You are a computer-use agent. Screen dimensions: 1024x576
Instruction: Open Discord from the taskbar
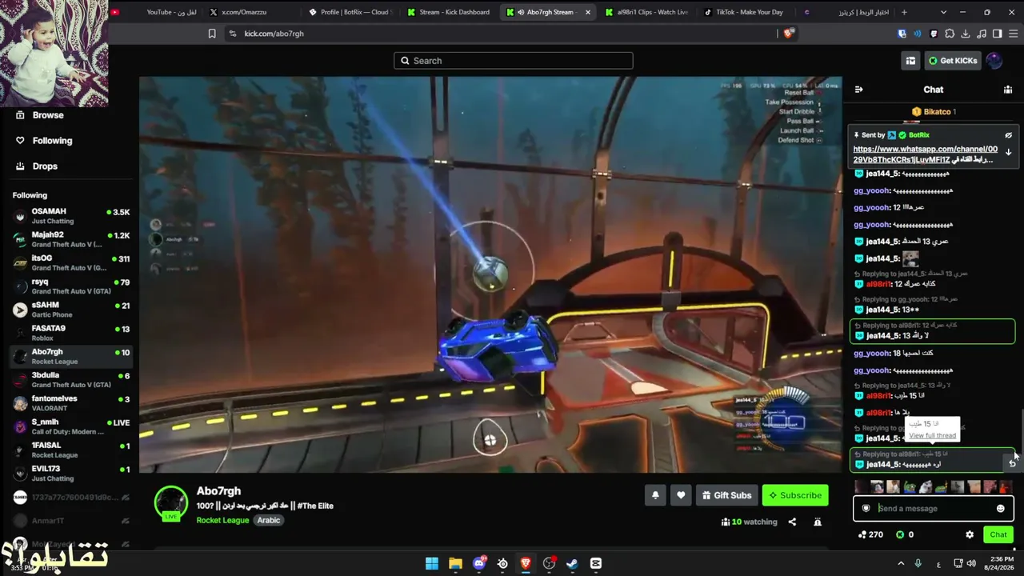(x=479, y=563)
